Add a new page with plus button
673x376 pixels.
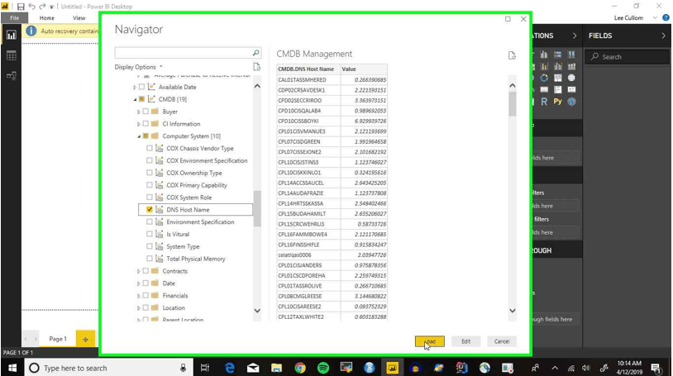[x=85, y=339]
